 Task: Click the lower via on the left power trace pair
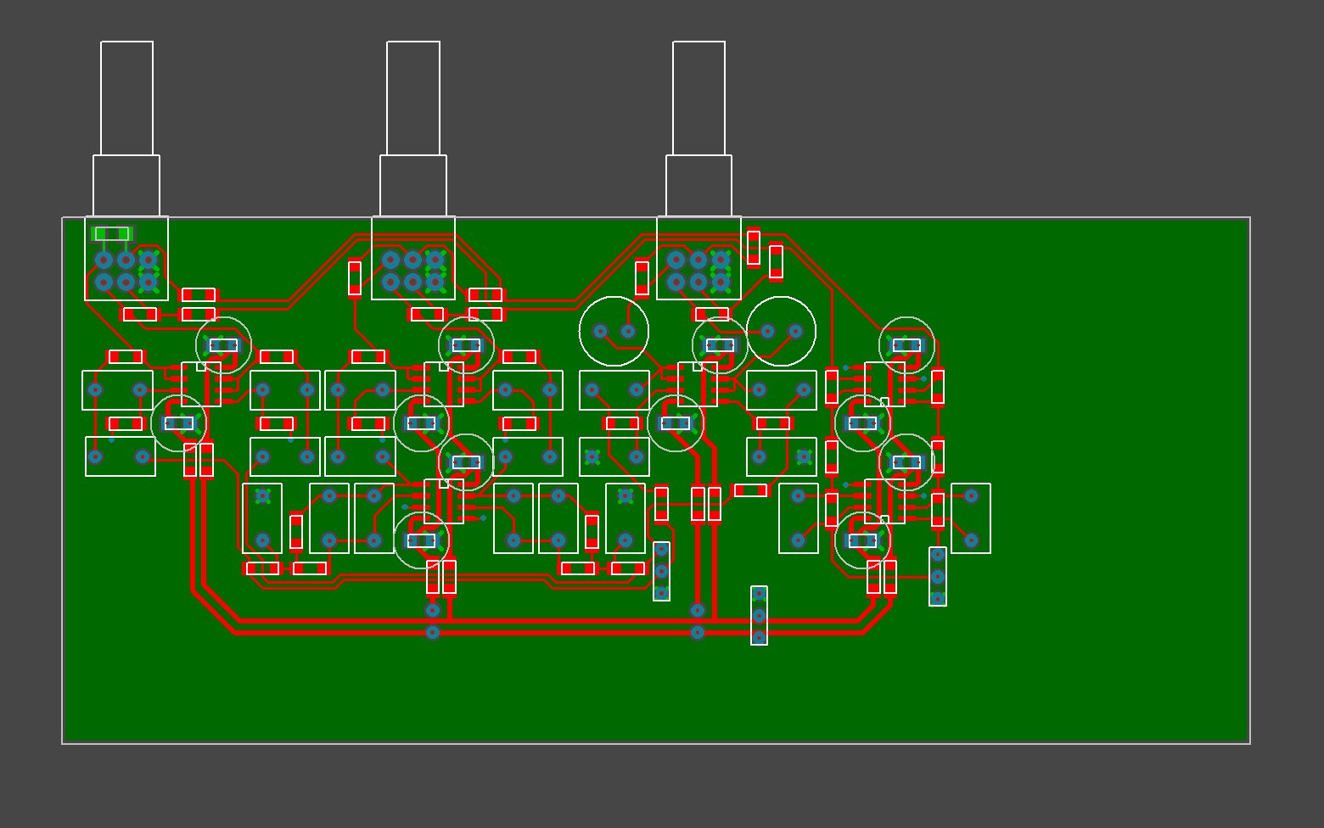433,632
